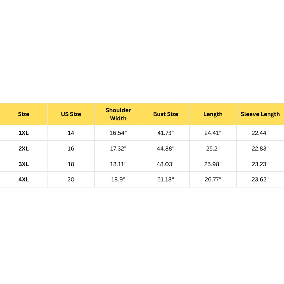
Task: Click the 4XL size row label
Action: click(24, 179)
